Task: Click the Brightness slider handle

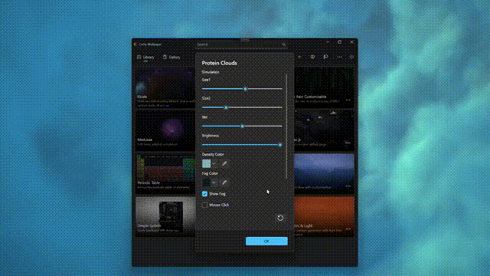Action: pos(280,145)
